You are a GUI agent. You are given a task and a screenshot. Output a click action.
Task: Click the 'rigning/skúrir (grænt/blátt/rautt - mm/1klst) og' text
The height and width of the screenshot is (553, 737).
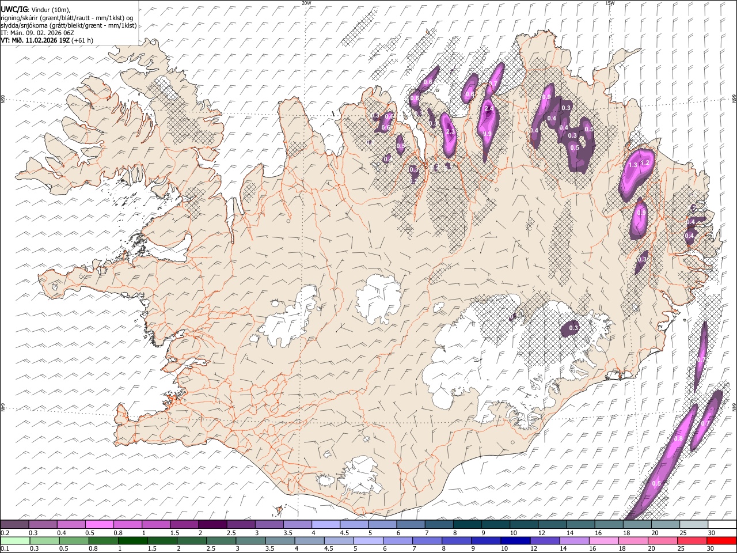tap(67, 17)
